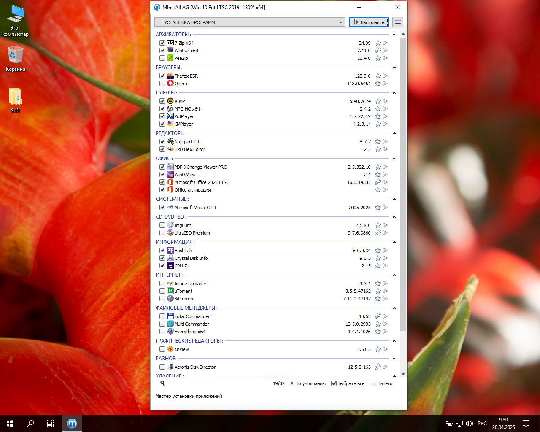Click the play arrow beside Opera

[385, 84]
